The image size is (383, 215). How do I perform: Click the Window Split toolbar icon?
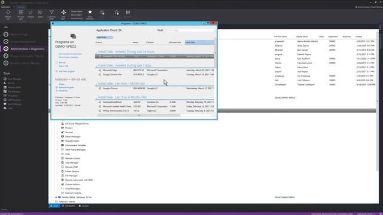tap(21, 13)
